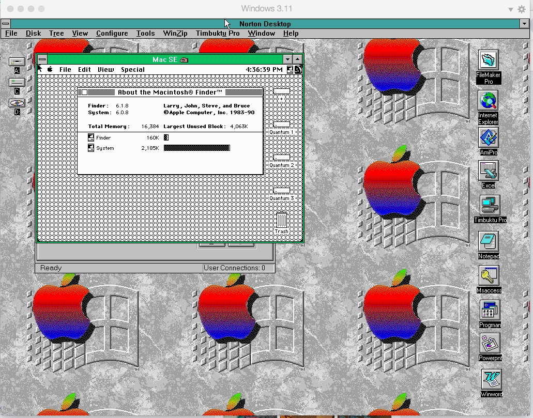
Task: Open the Timbuktu Pro desktop icon
Action: [x=490, y=205]
